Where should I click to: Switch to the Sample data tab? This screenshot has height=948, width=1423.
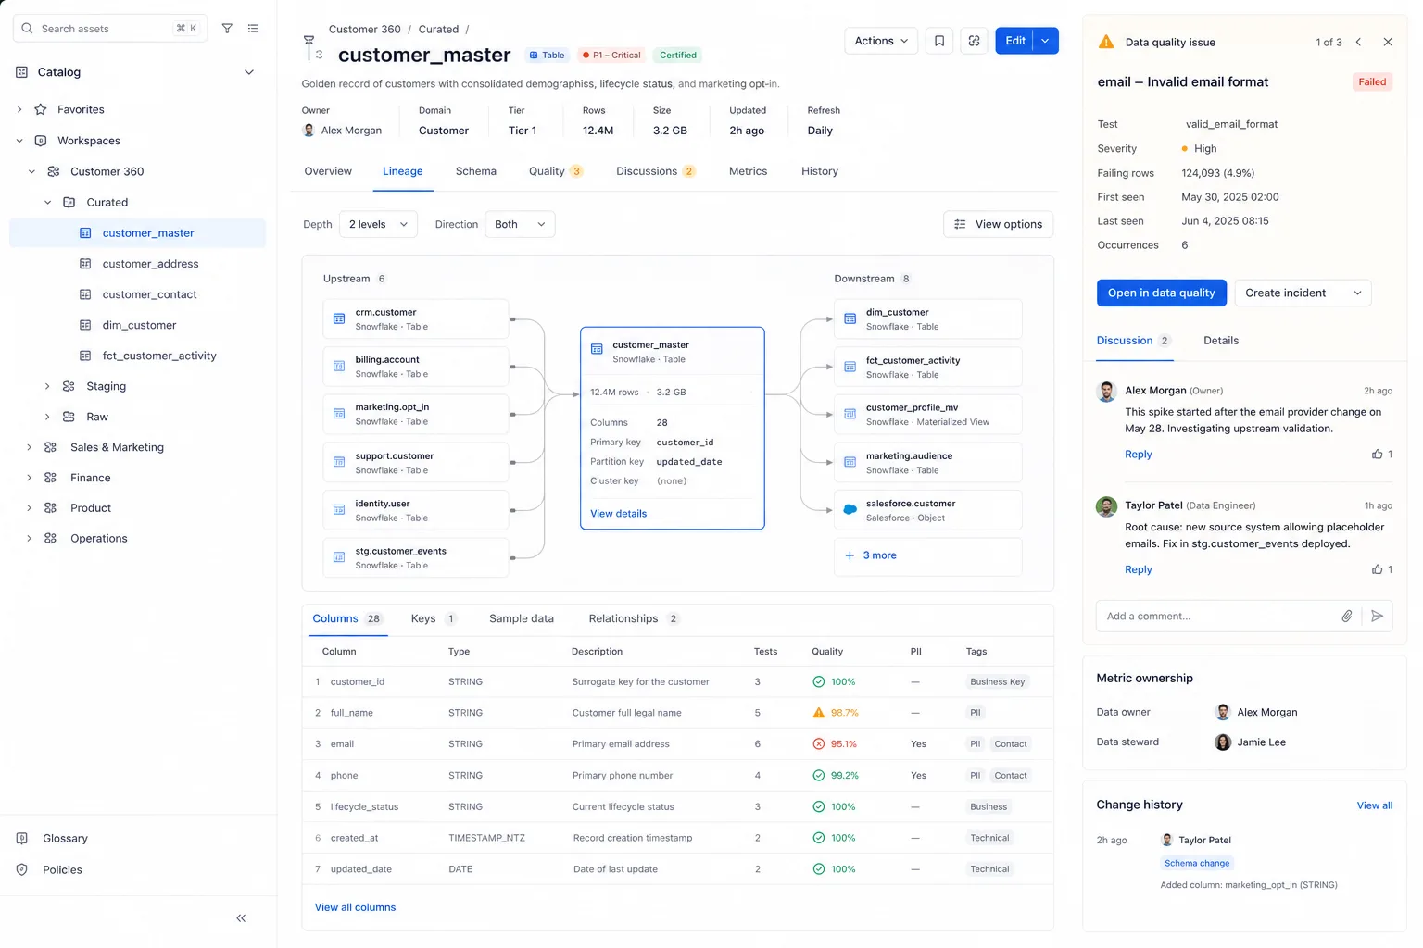[x=522, y=618]
